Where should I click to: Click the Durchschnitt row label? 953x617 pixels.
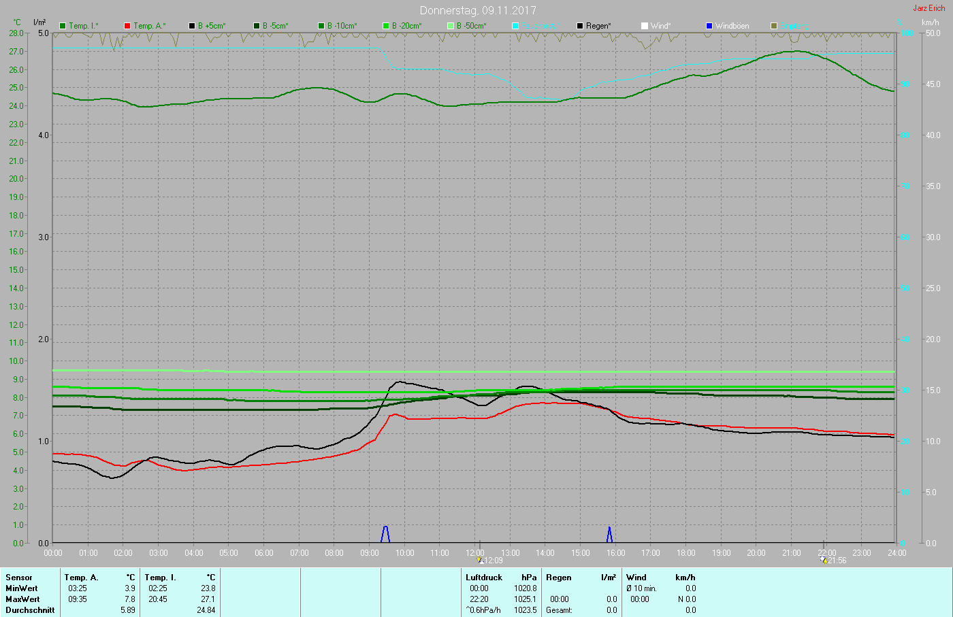click(x=30, y=610)
